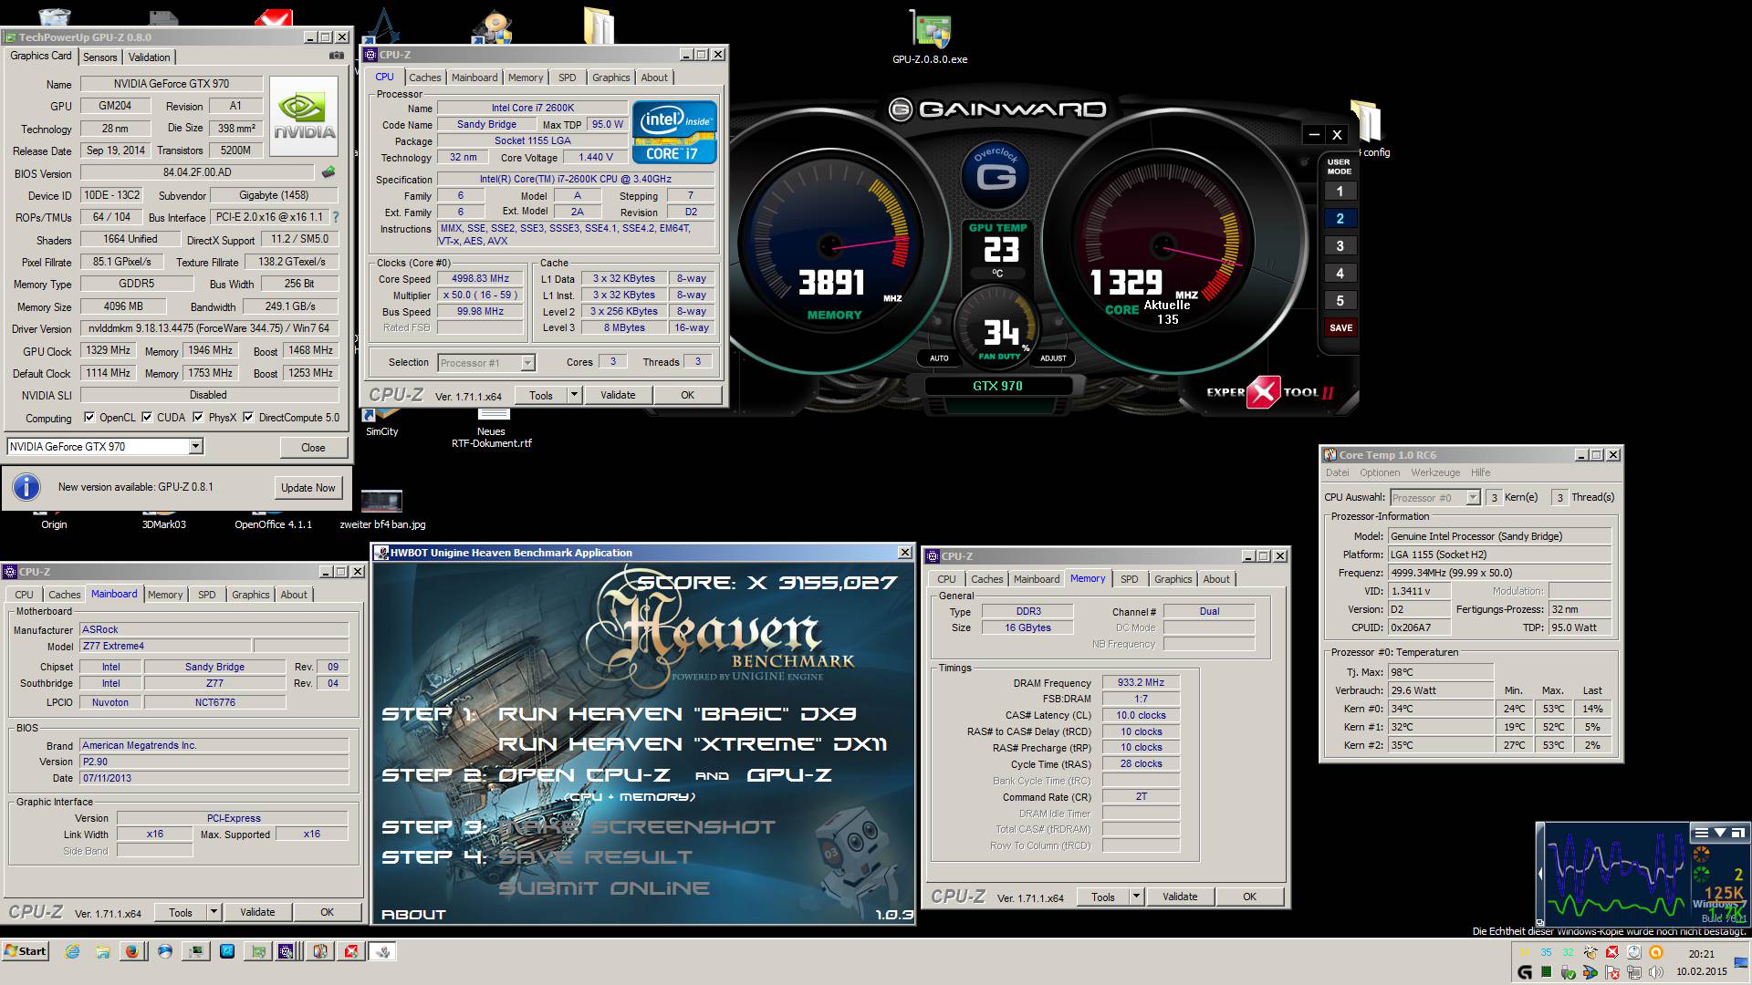Open GPU selection dropdown in GPU-Z
Viewport: 1752px width, 985px height.
pyautogui.click(x=195, y=446)
